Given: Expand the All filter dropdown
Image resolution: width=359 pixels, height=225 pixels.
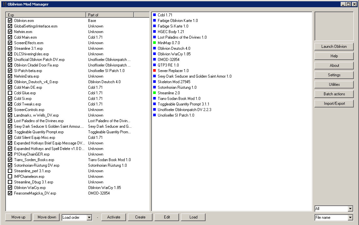Looking at the screenshot, I should (x=350, y=209).
